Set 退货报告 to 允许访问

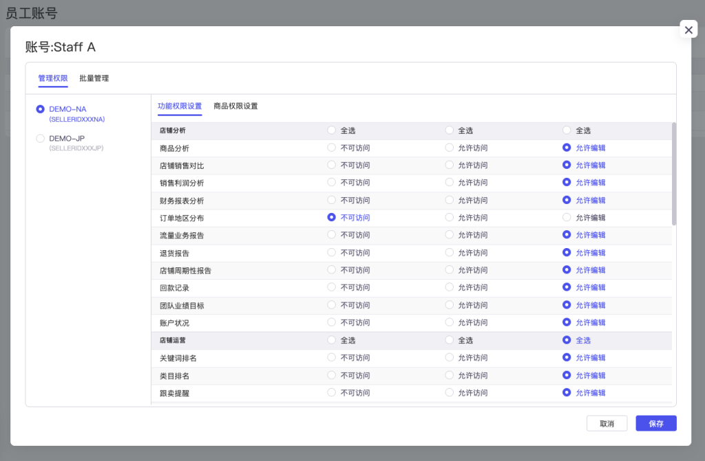(x=449, y=253)
